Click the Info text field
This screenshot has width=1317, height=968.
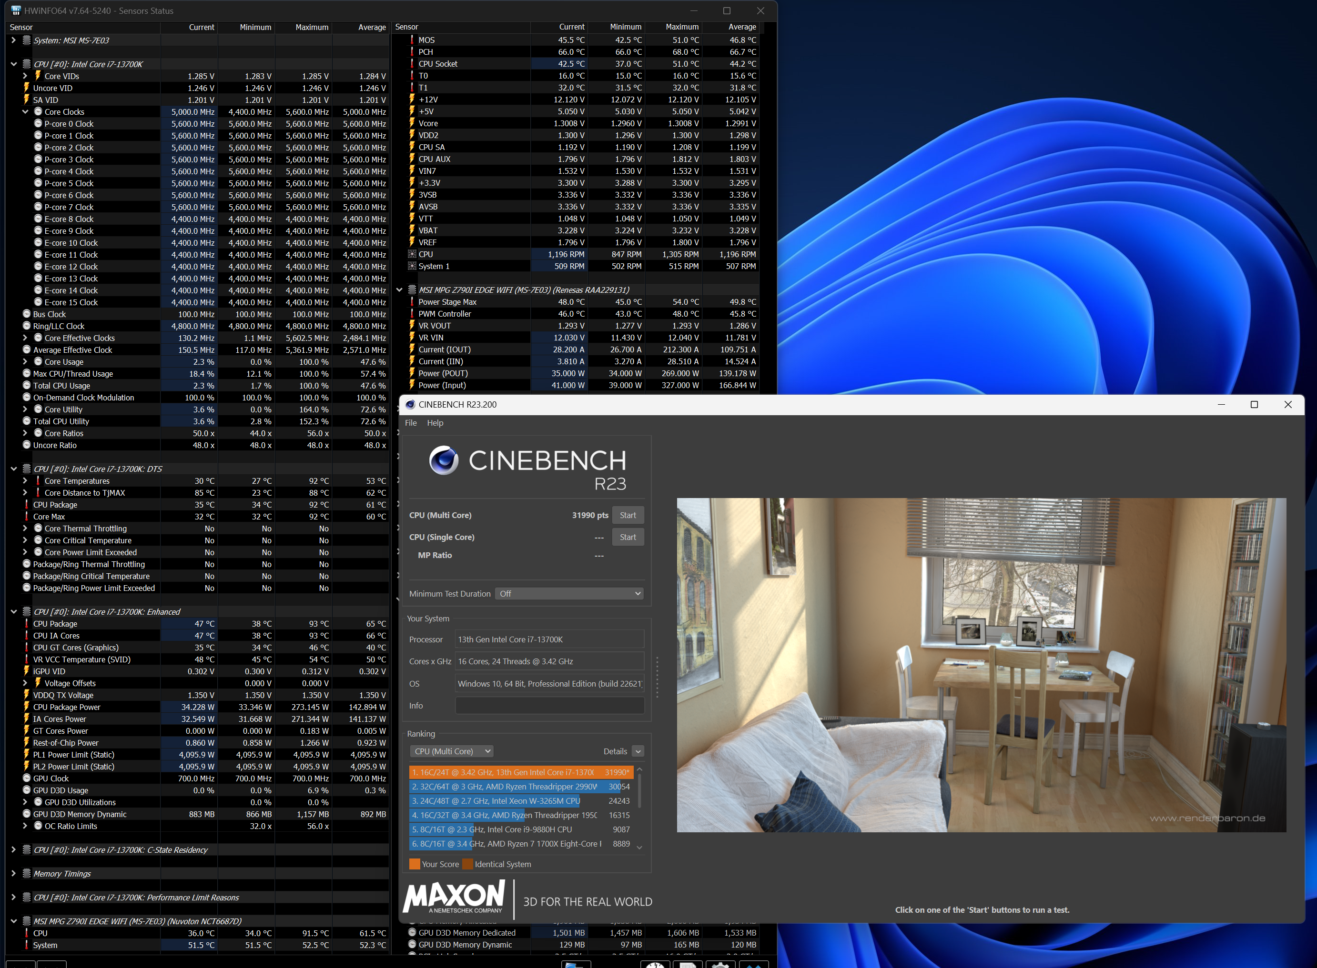click(x=549, y=706)
